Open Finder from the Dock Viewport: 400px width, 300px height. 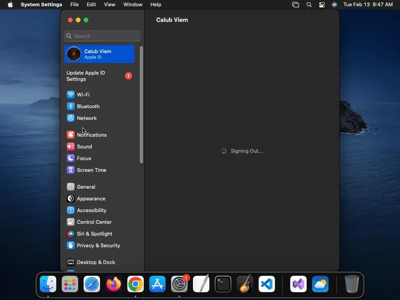point(48,284)
